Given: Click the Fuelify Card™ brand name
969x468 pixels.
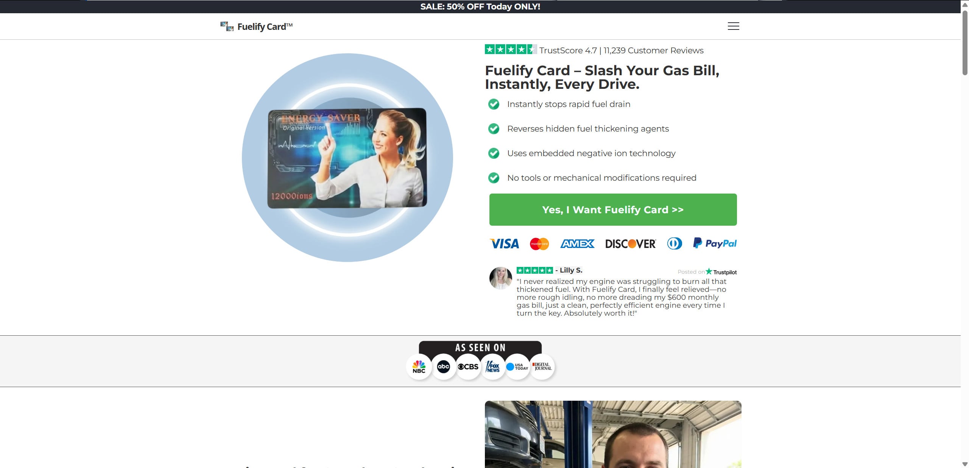Looking at the screenshot, I should [265, 26].
